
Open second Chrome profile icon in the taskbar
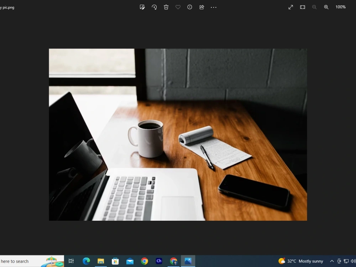pyautogui.click(x=174, y=261)
